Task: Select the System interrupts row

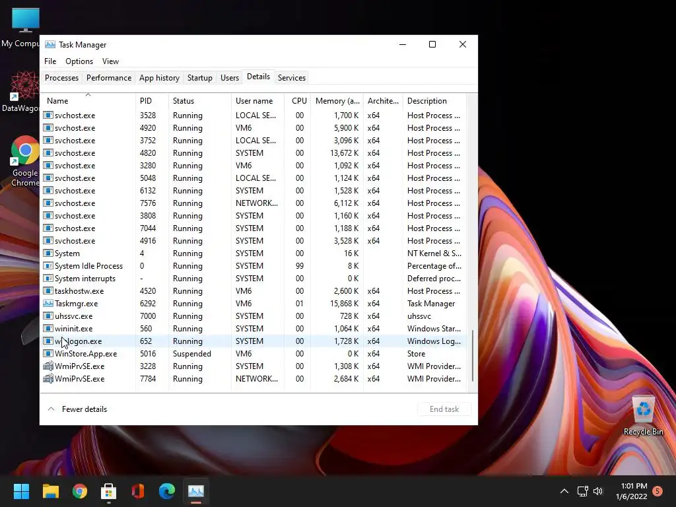Action: point(253,278)
